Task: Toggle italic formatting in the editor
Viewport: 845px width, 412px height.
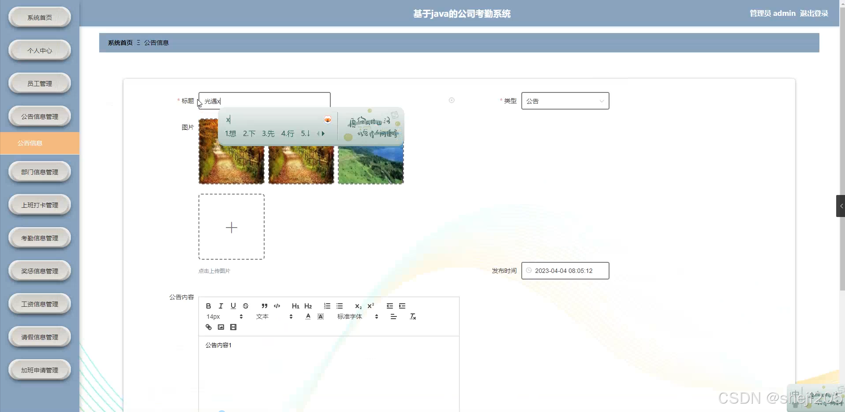Action: [220, 306]
